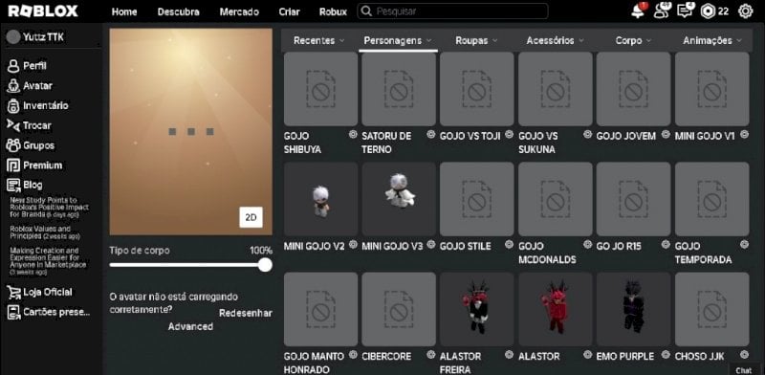Click the gear icon next to MINI GOJO V1
The height and width of the screenshot is (375, 765).
744,135
